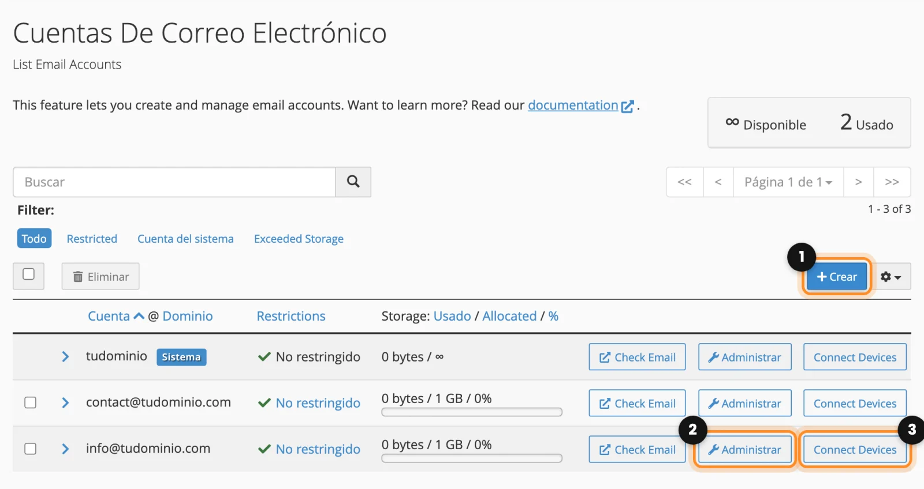Sort by the Cuenta column header

point(109,316)
